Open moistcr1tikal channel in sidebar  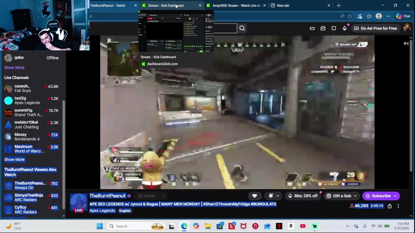point(32,125)
